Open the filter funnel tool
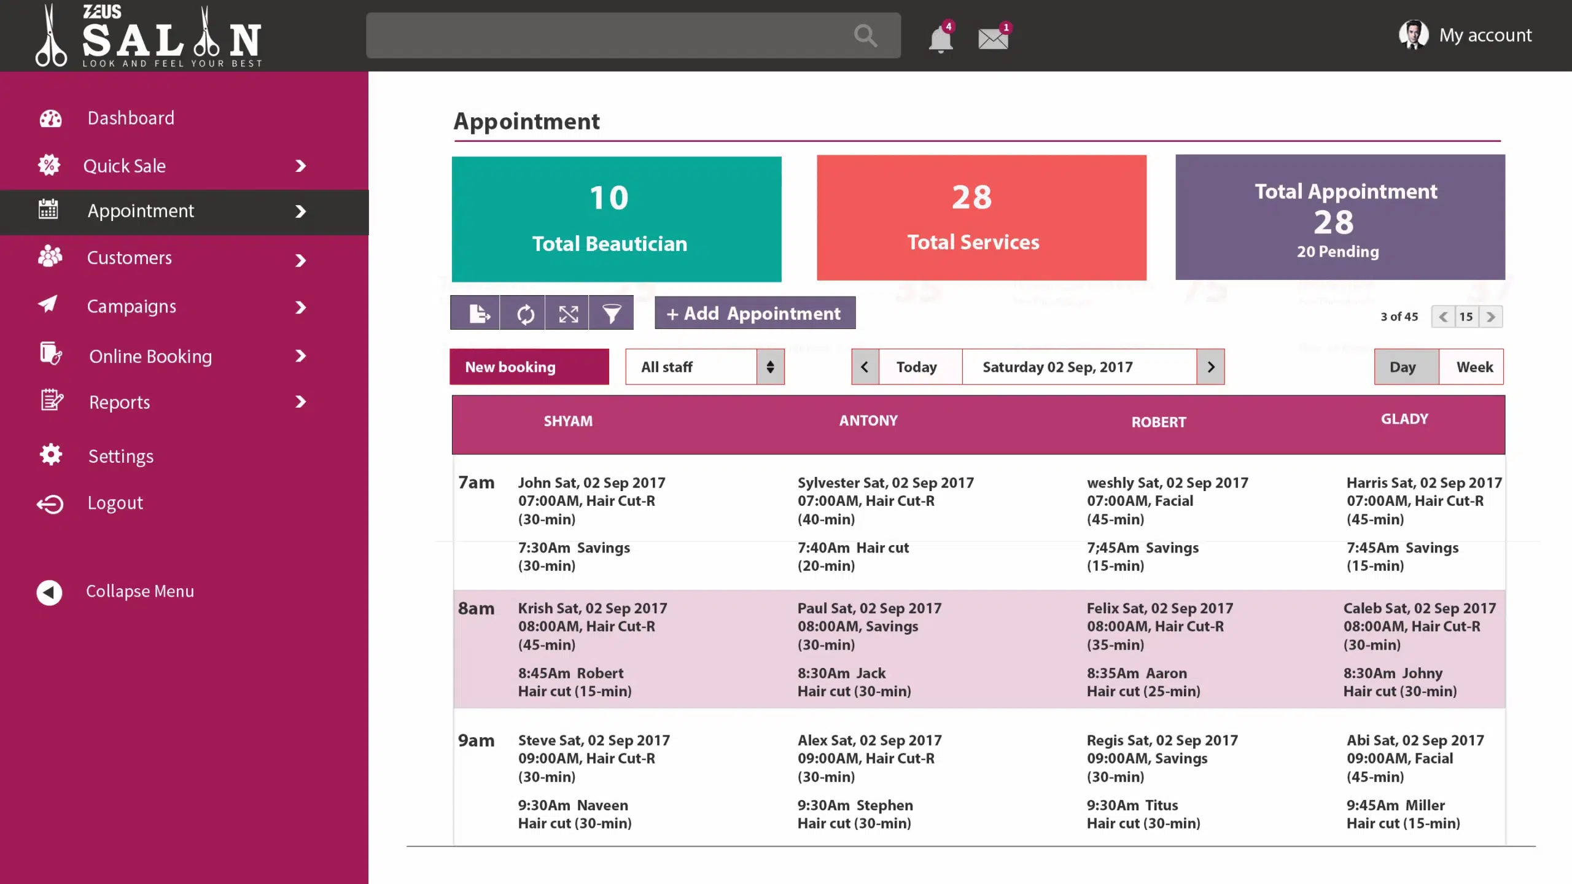 (612, 313)
